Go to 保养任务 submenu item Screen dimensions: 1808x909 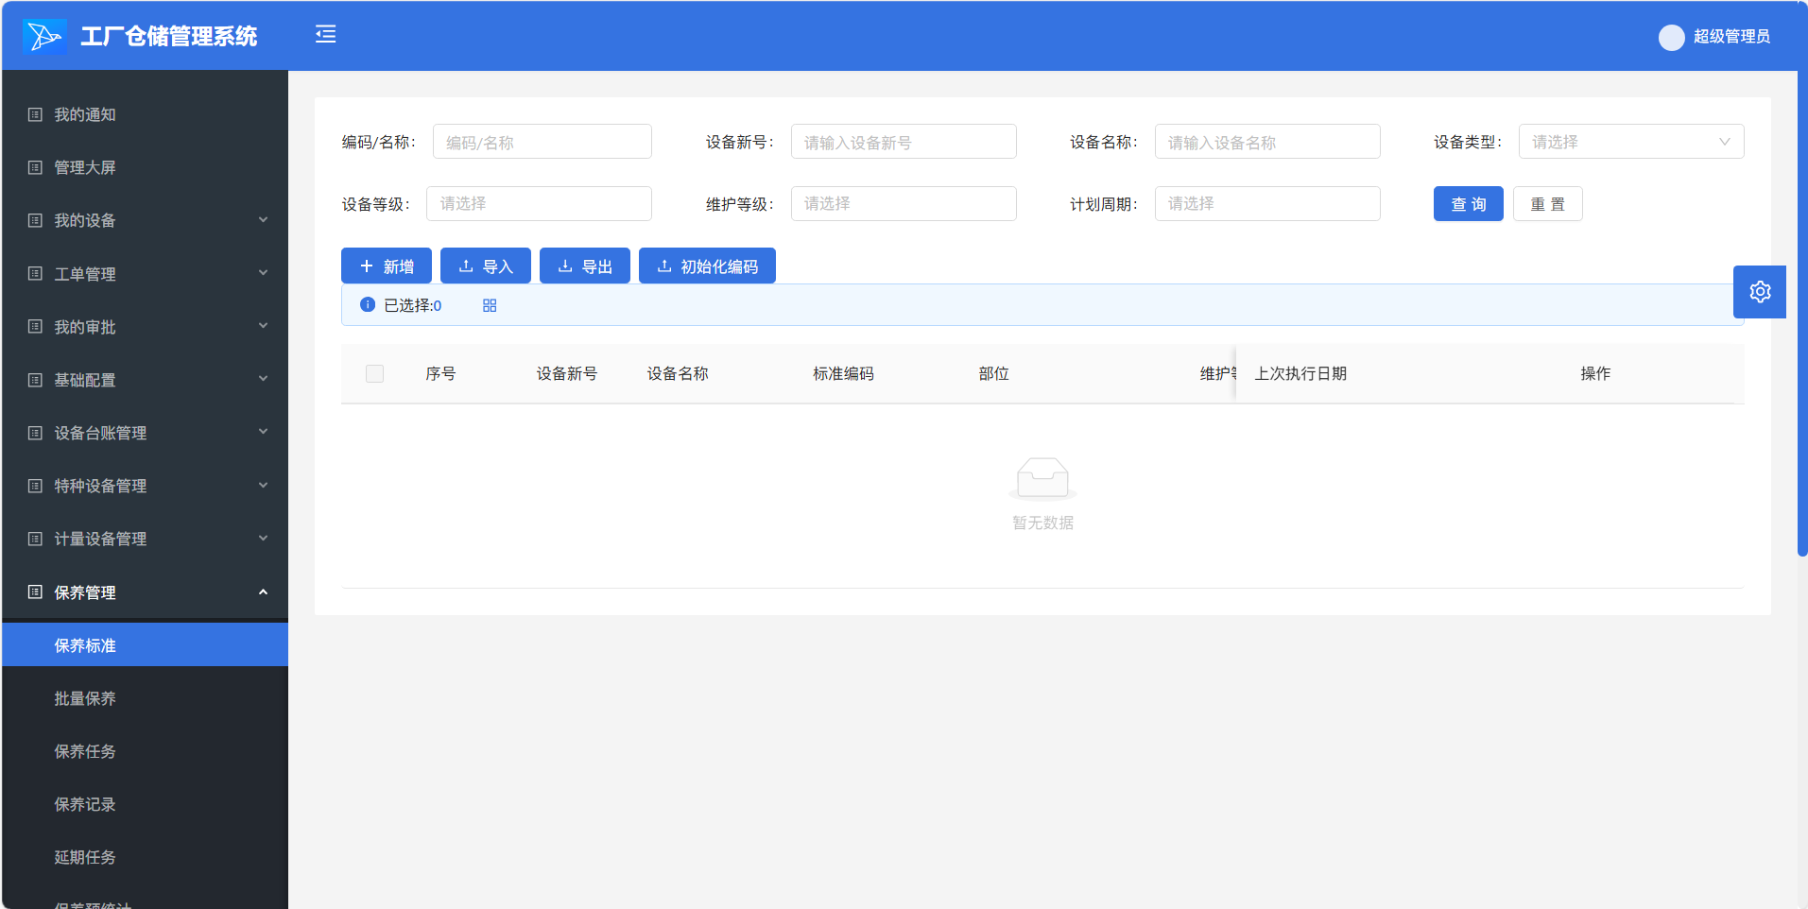pyautogui.click(x=145, y=751)
